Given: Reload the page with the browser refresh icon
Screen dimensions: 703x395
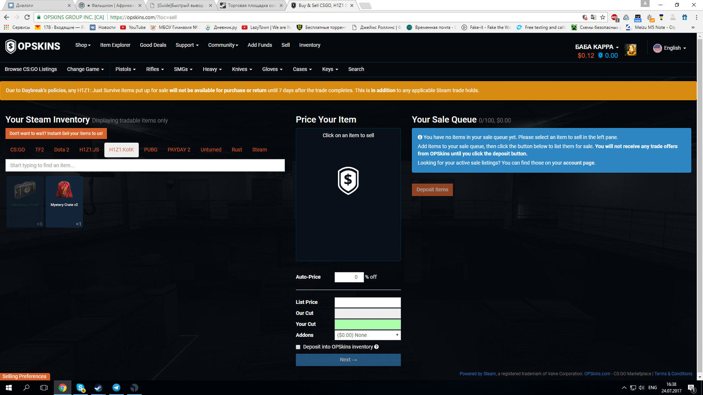Looking at the screenshot, I should pyautogui.click(x=27, y=17).
